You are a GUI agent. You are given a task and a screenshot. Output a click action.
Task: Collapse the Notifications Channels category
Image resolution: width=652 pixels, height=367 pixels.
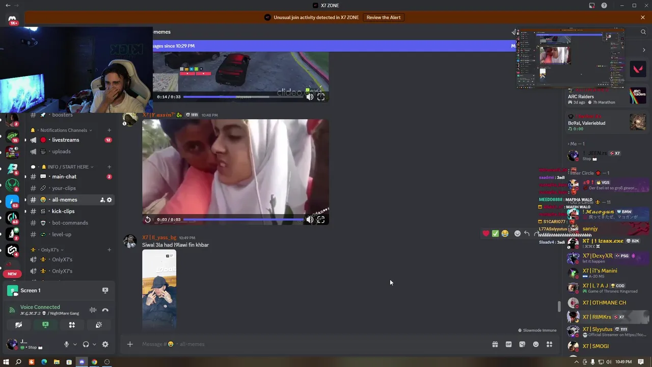coord(64,130)
